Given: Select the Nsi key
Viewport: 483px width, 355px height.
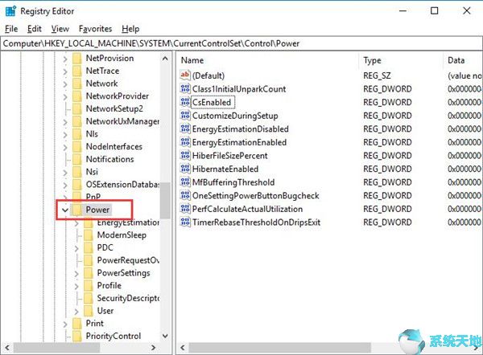Looking at the screenshot, I should [92, 172].
